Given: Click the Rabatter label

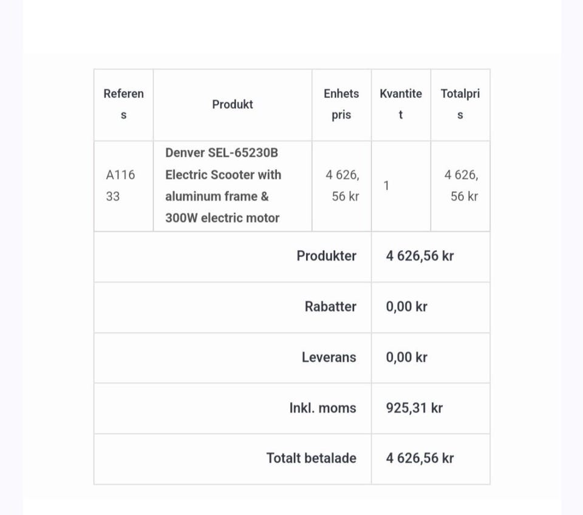Looking at the screenshot, I should 330,307.
